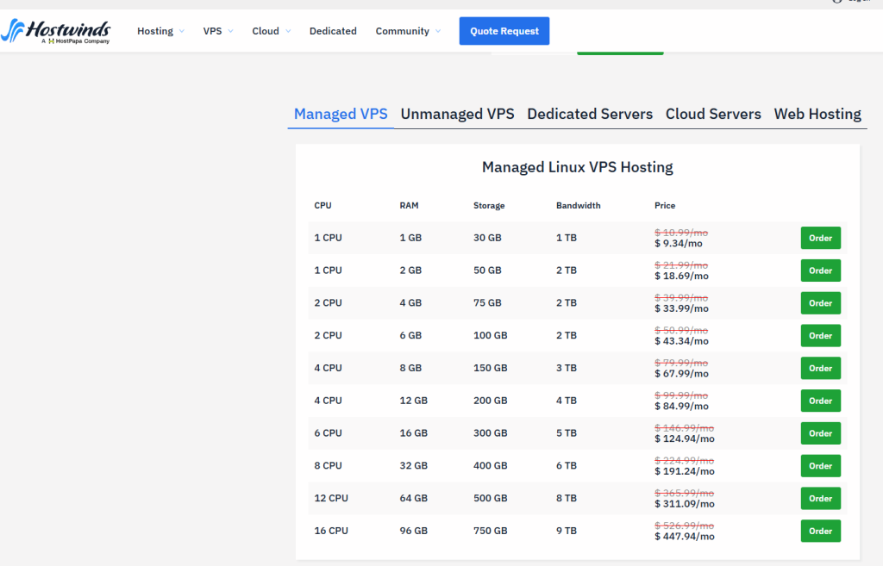
Task: Open the Community menu label
Action: (x=402, y=31)
